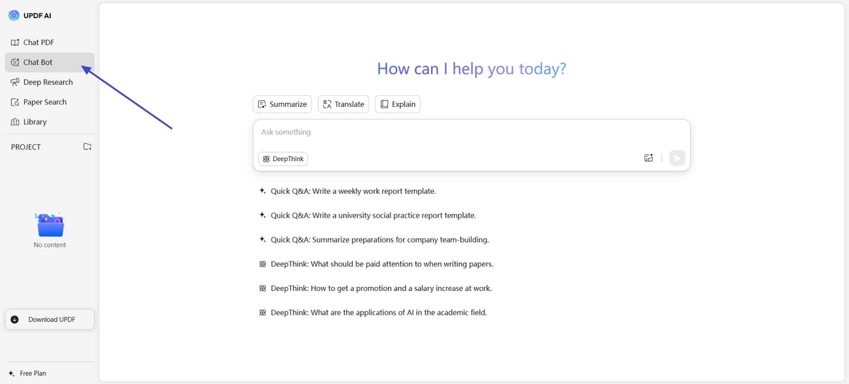Click the Summarize quick action button

pos(282,104)
